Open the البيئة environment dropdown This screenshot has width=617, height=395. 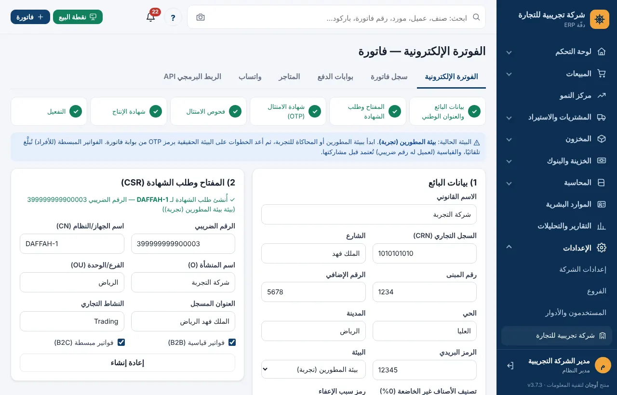313,369
